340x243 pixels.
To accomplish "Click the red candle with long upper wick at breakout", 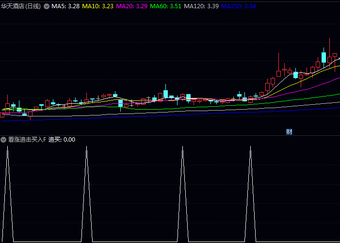I will pos(279,73).
